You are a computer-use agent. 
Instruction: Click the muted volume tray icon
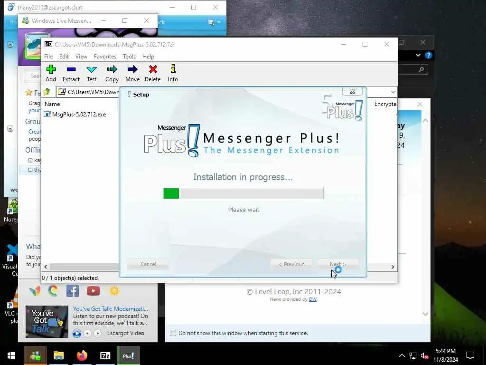[x=425, y=355]
